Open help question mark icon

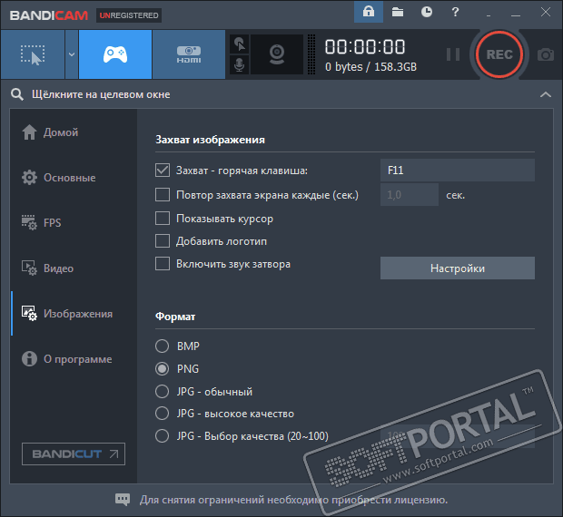(x=455, y=12)
